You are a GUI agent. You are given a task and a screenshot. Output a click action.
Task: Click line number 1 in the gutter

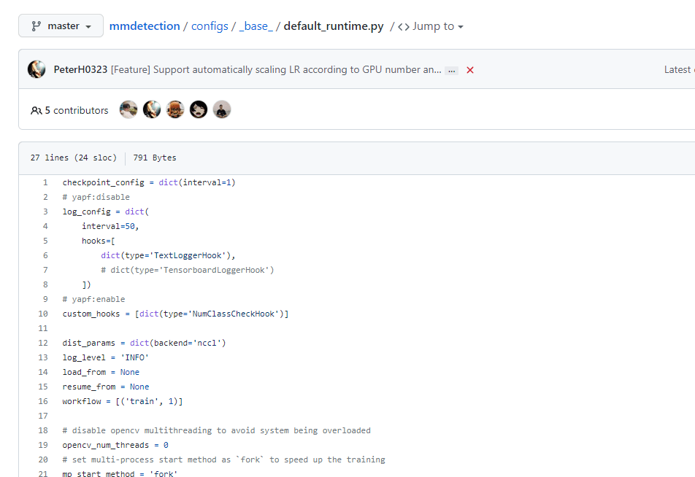point(45,182)
